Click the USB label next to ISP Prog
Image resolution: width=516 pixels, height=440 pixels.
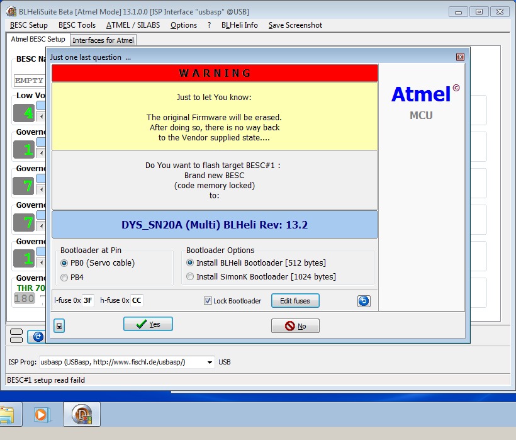coord(225,362)
